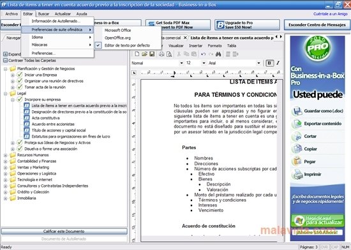Click the Cut scissors toolbar icon
Image resolution: width=351 pixels, height=250 pixels.
[179, 54]
